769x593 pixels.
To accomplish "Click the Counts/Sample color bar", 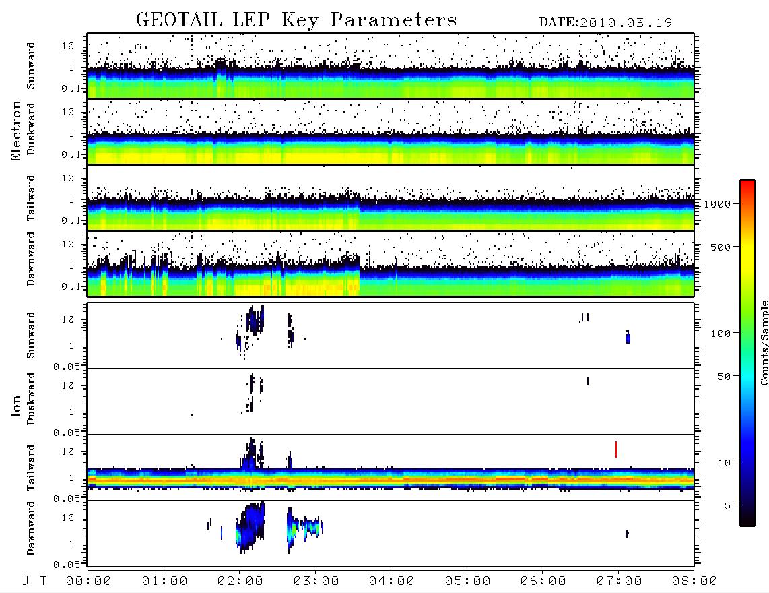I will point(747,353).
